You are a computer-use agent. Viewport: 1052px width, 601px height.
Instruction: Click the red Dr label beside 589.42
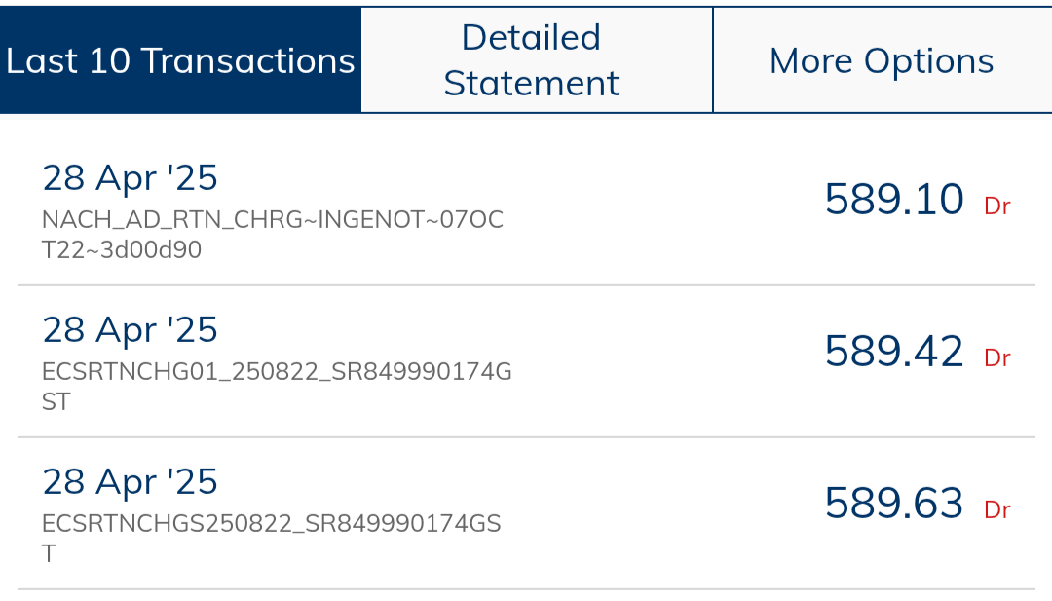click(997, 358)
